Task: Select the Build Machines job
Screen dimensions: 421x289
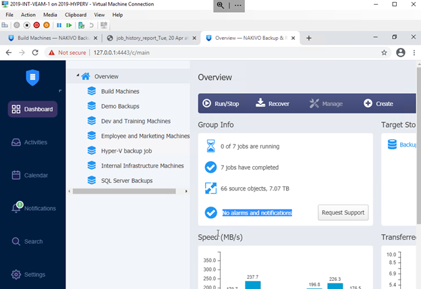Action: pyautogui.click(x=120, y=91)
